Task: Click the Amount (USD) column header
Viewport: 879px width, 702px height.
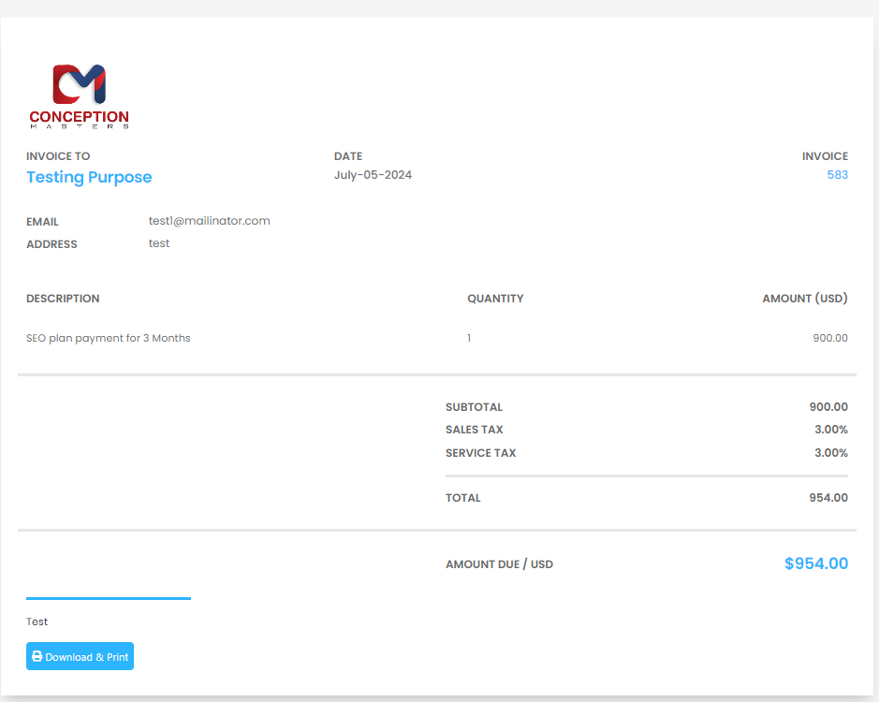Action: (x=804, y=299)
